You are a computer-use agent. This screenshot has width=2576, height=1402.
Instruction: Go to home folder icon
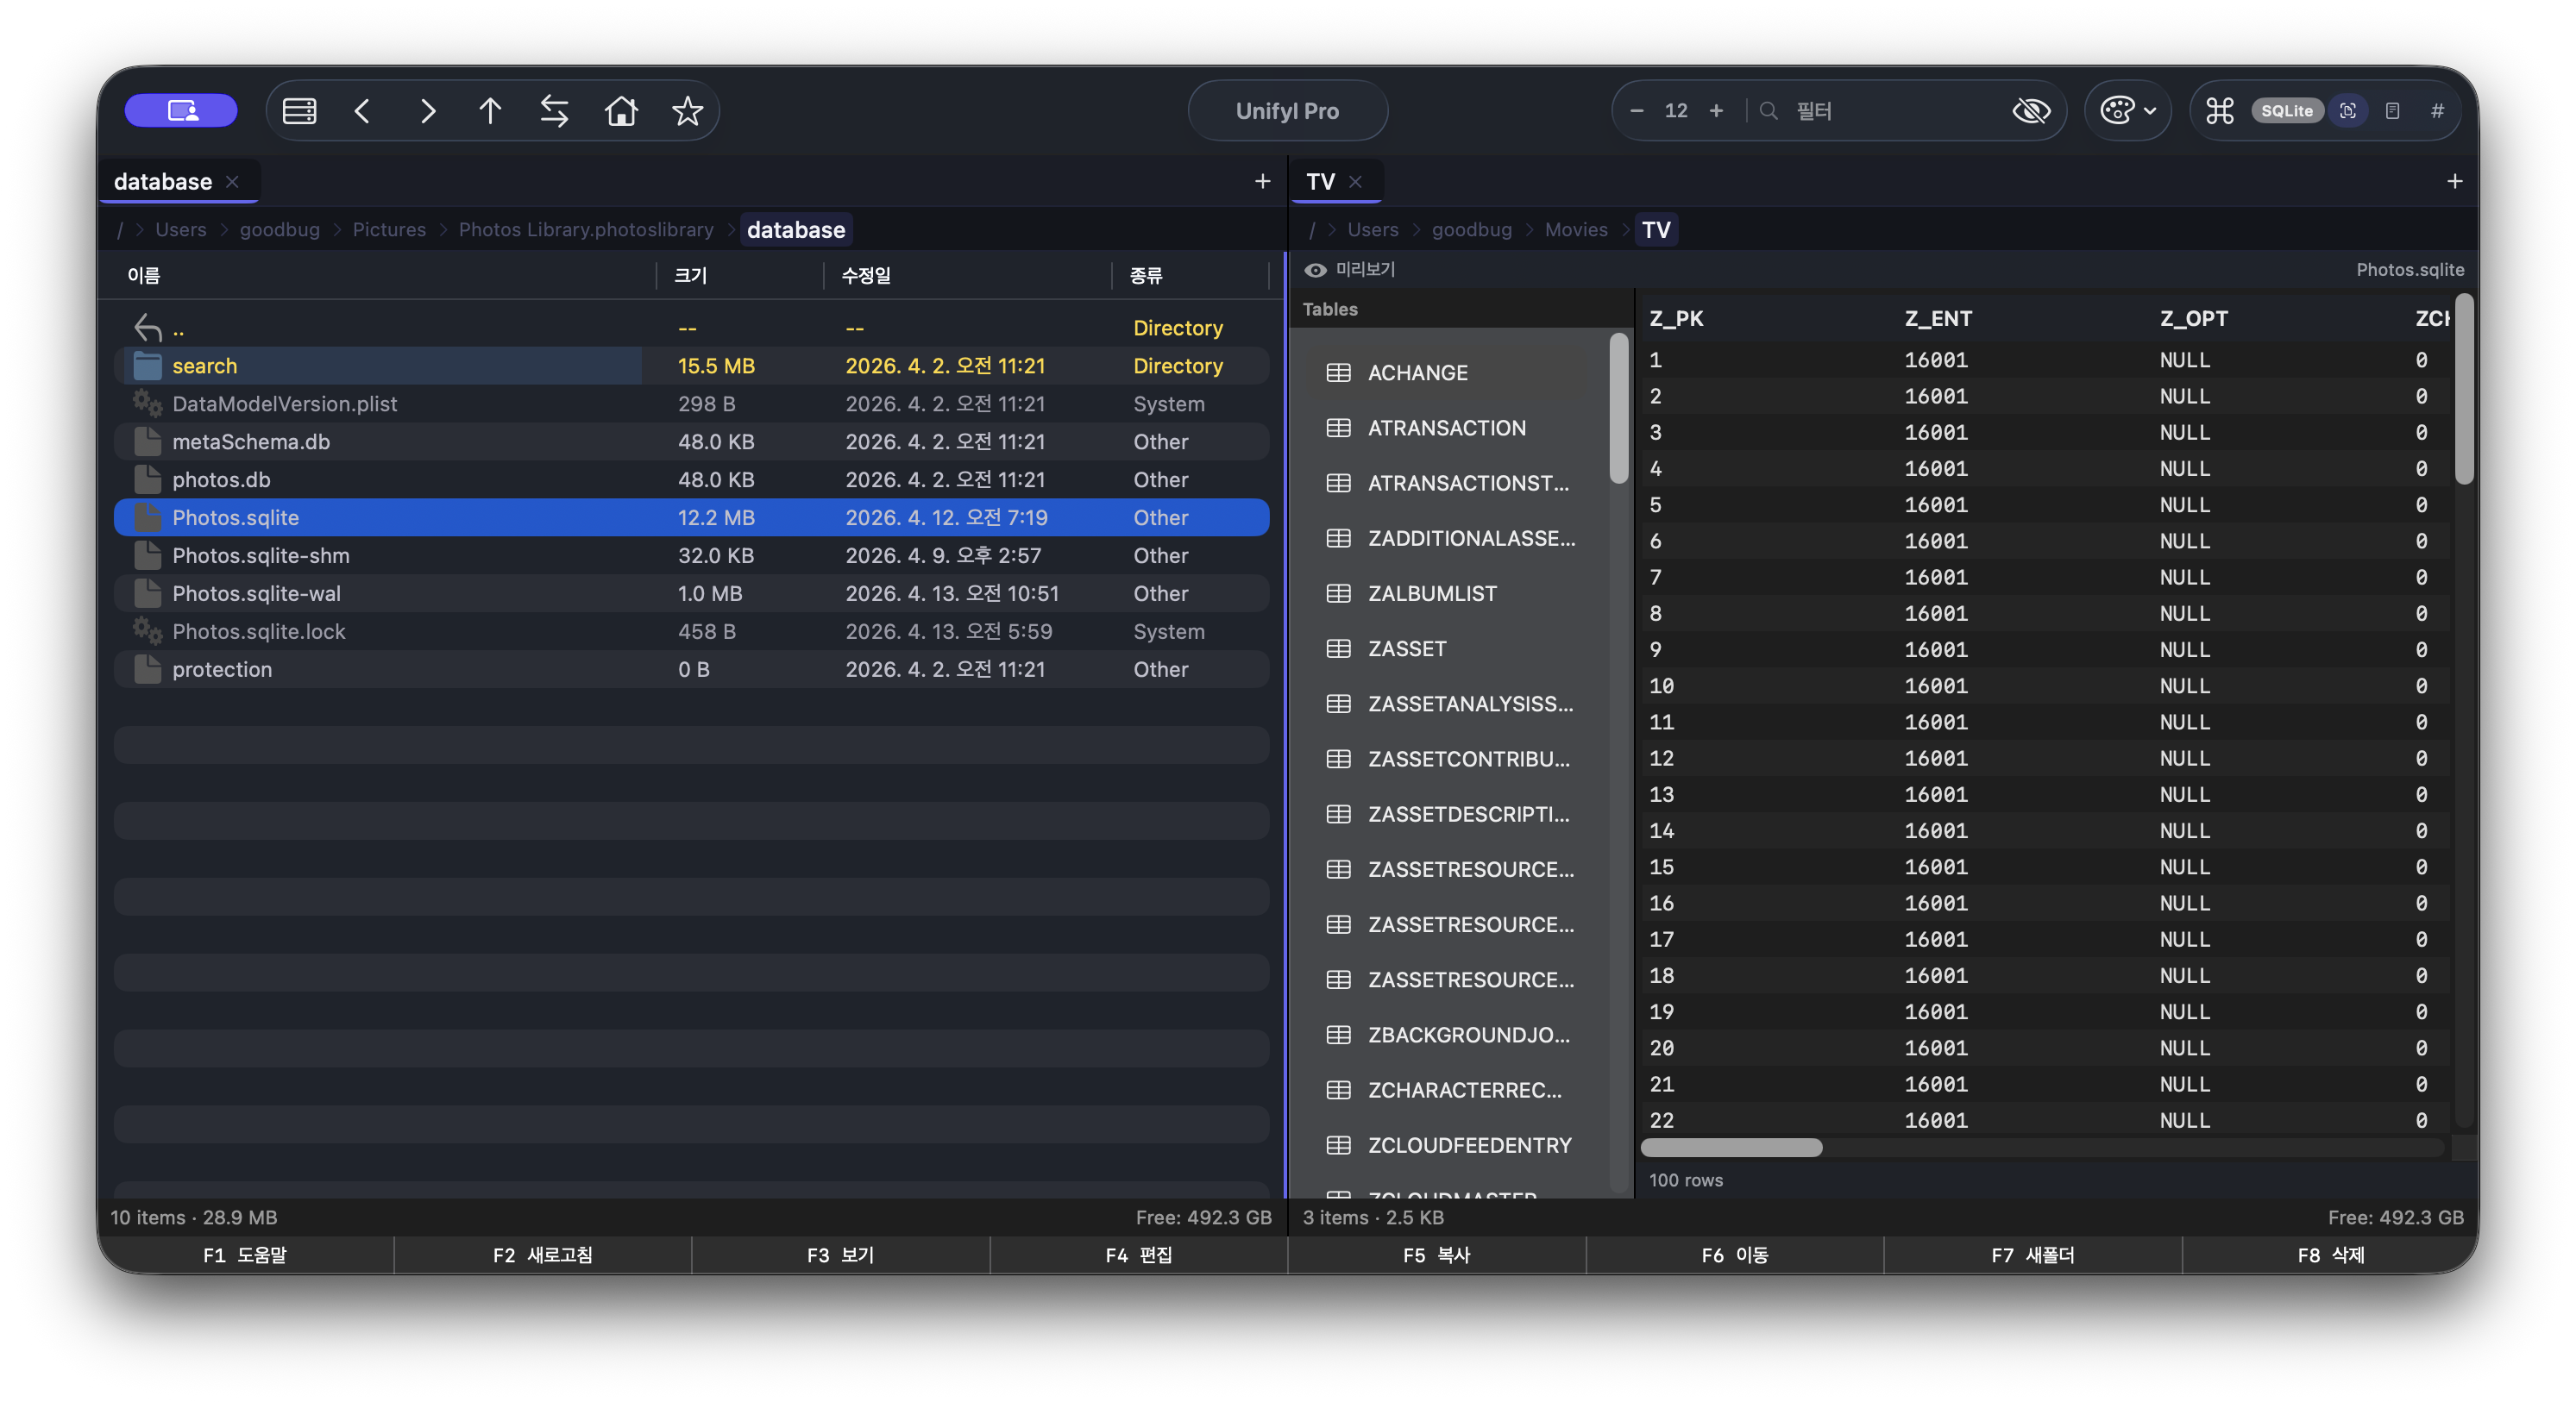621,111
